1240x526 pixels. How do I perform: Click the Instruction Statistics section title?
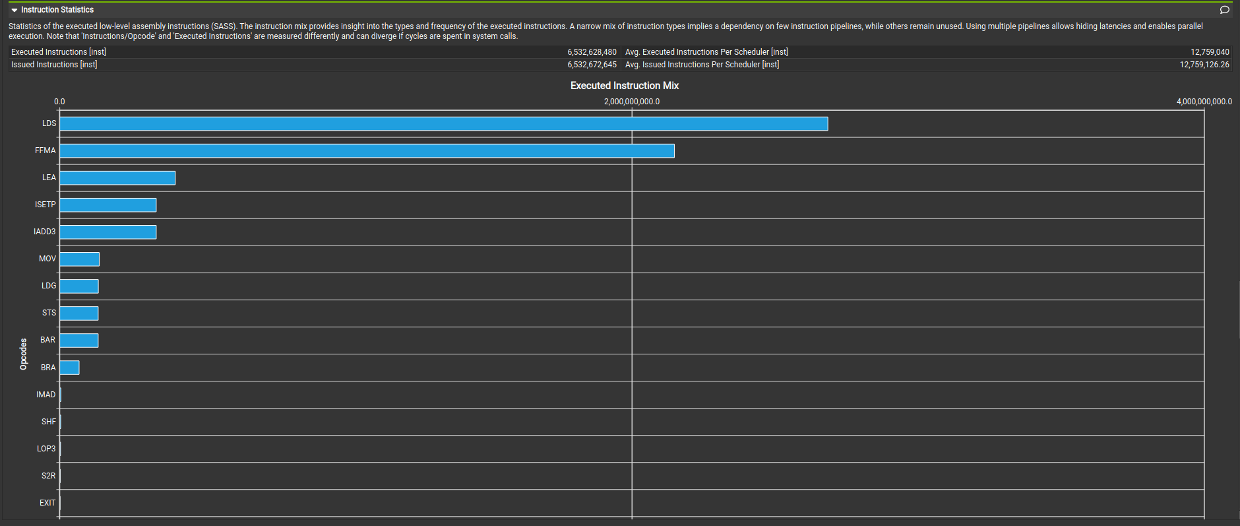(x=57, y=10)
